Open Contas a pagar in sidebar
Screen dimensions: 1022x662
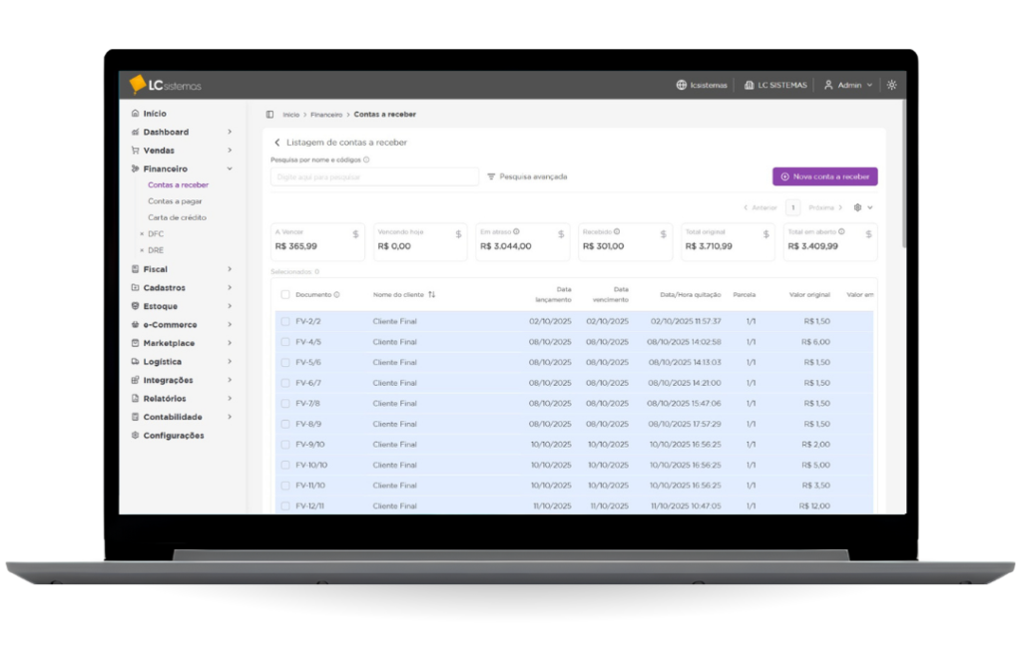175,201
